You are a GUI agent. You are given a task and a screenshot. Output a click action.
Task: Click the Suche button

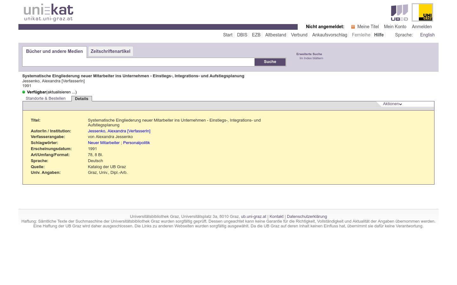(x=270, y=62)
